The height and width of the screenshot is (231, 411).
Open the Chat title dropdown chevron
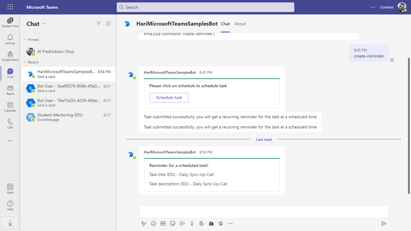click(44, 24)
